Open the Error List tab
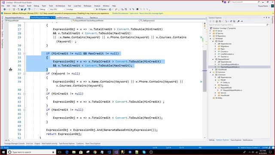 [30, 143]
